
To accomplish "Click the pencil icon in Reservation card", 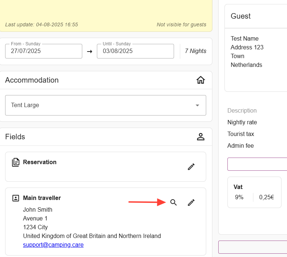I will 191,167.
